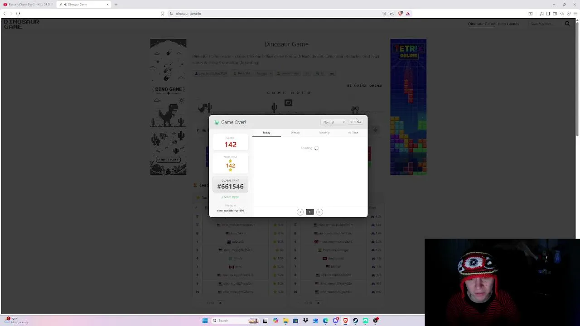Go to previous leaderboard page arrow
This screenshot has width=580, height=326.
[x=300, y=212]
